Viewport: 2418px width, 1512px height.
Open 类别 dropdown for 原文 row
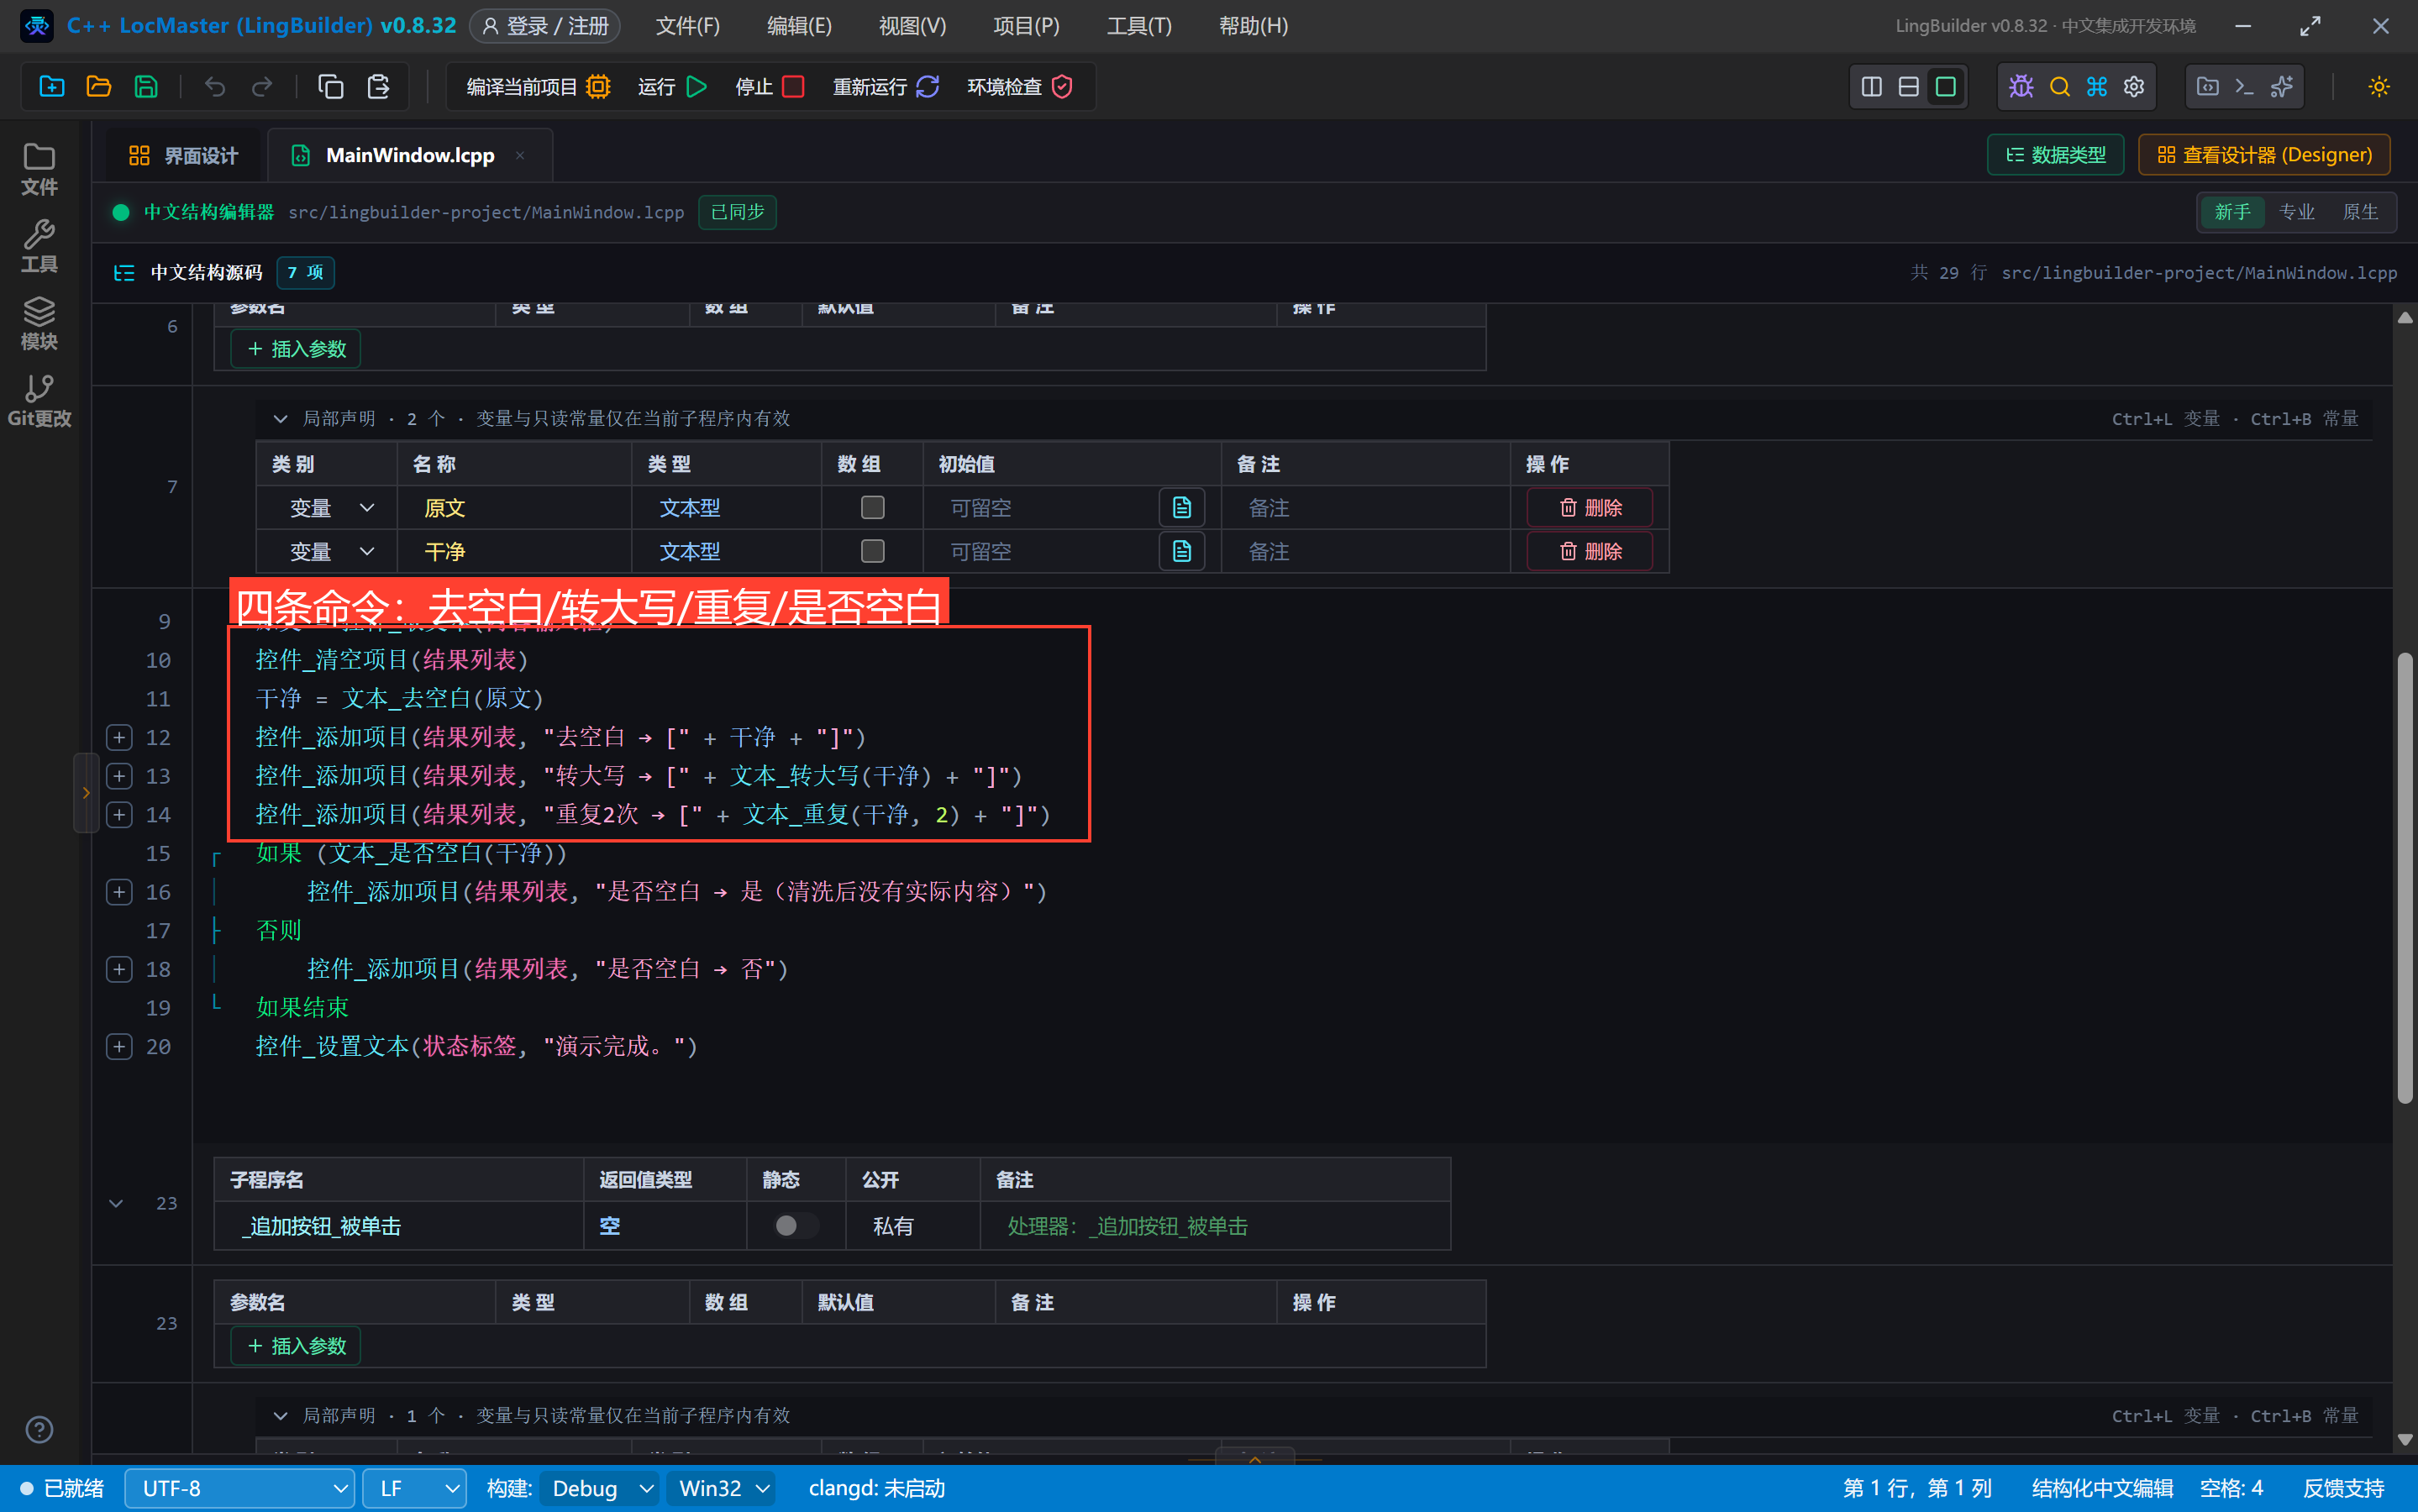pos(331,508)
